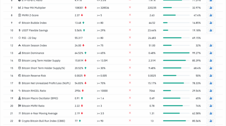Click red X status in RSI - 22 Day row
Image resolution: width=226 pixels, height=126 pixels.
pos(130,38)
